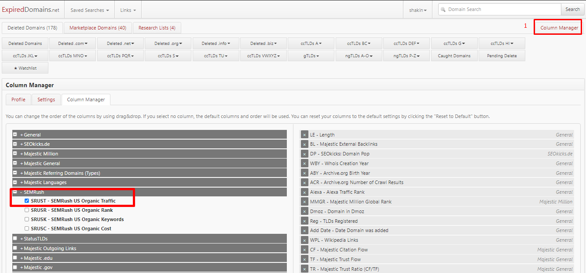The height and width of the screenshot is (273, 586).
Task: Open the Pending Delete list
Action: (502, 55)
